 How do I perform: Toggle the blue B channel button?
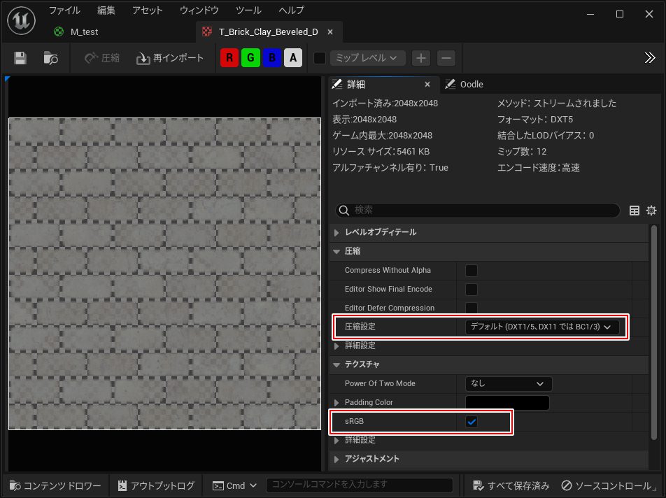click(272, 58)
